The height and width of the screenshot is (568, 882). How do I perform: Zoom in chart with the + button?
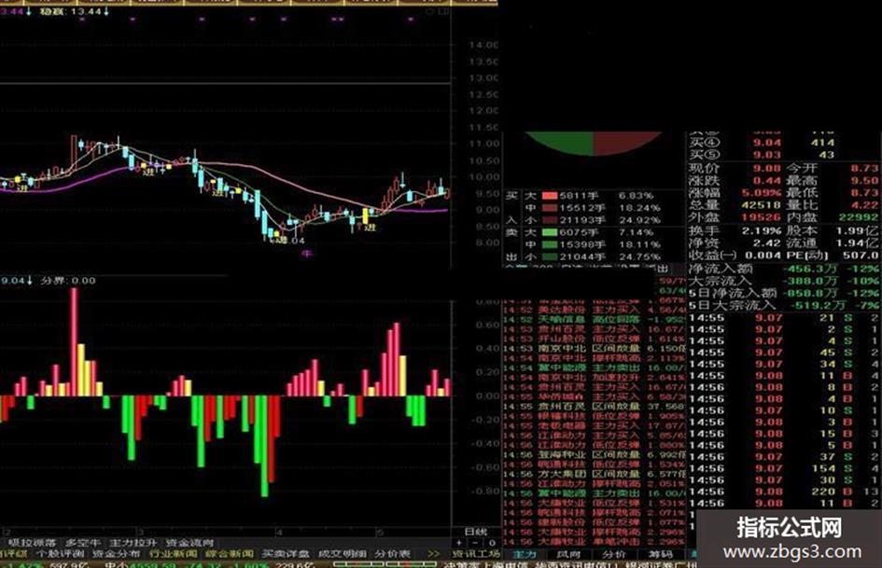[x=459, y=543]
